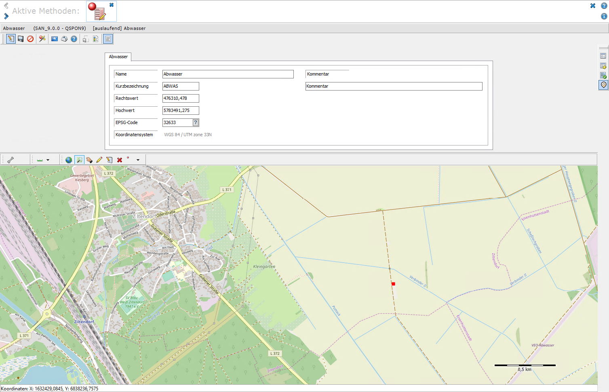Toggle the map pin view button in right sidebar
The image size is (609, 392).
coord(603,85)
